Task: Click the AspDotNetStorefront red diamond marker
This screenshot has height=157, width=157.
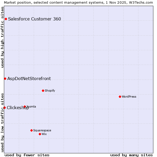Action: 5,78
